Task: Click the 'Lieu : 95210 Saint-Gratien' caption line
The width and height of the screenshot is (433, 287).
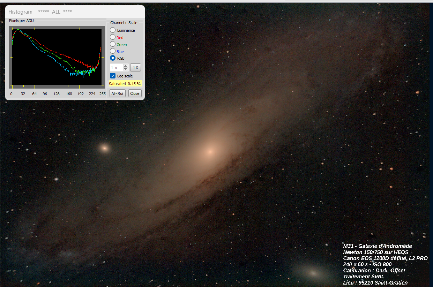Action: click(x=375, y=283)
